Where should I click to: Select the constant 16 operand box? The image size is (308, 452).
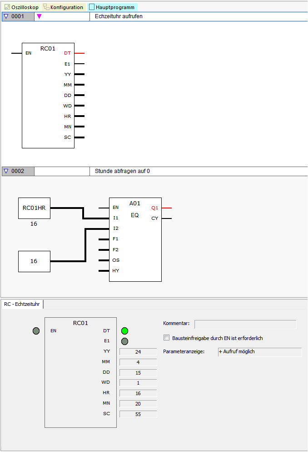click(34, 261)
